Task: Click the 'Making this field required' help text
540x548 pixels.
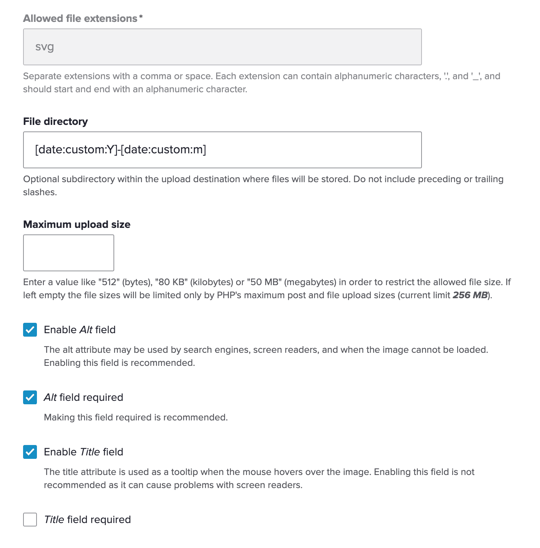Action: 136,417
